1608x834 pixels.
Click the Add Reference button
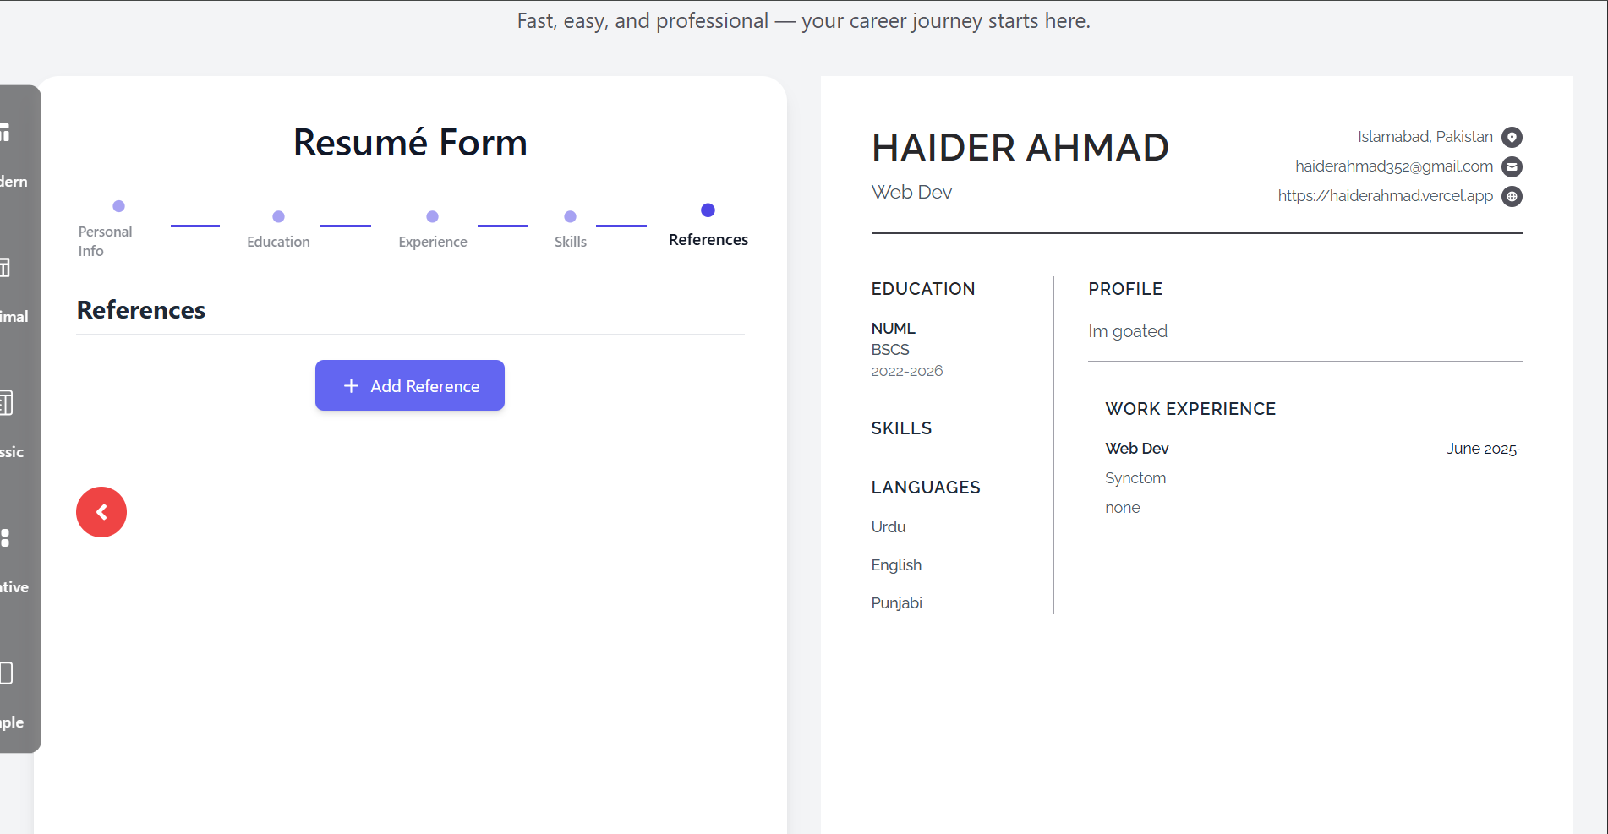coord(410,385)
